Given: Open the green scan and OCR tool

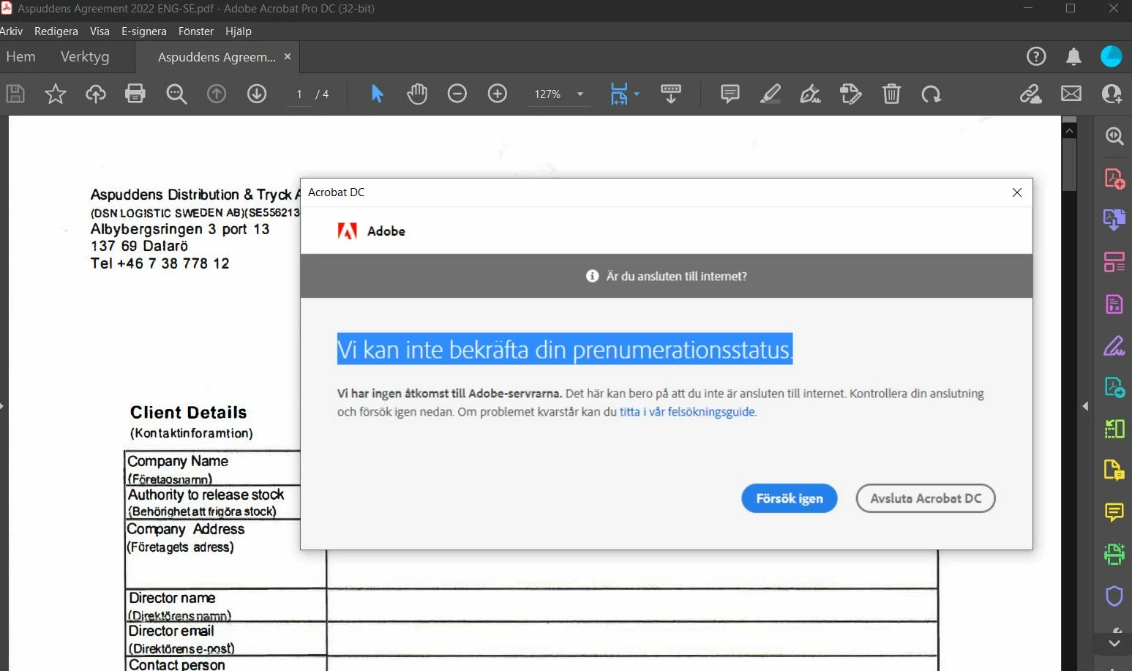Looking at the screenshot, I should pyautogui.click(x=1114, y=555).
